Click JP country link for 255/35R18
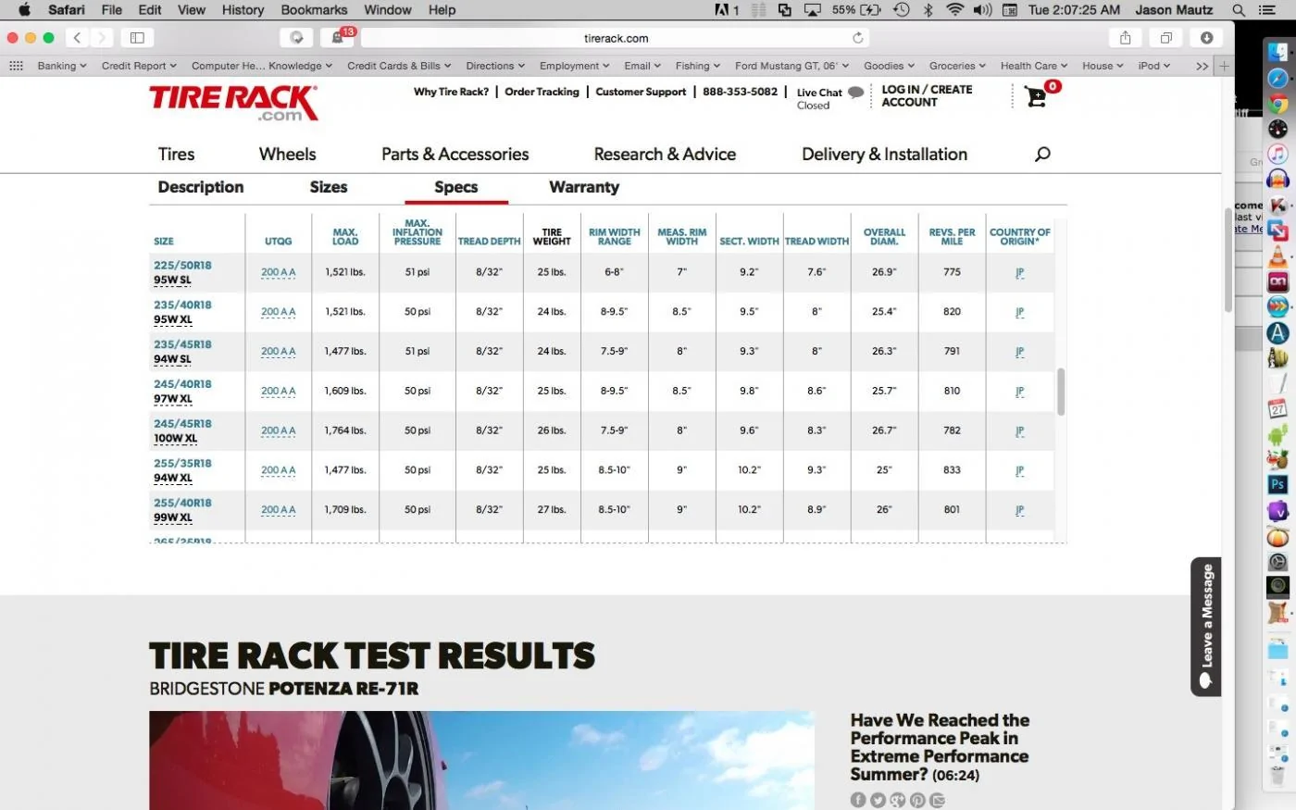Image resolution: width=1296 pixels, height=810 pixels. tap(1019, 470)
